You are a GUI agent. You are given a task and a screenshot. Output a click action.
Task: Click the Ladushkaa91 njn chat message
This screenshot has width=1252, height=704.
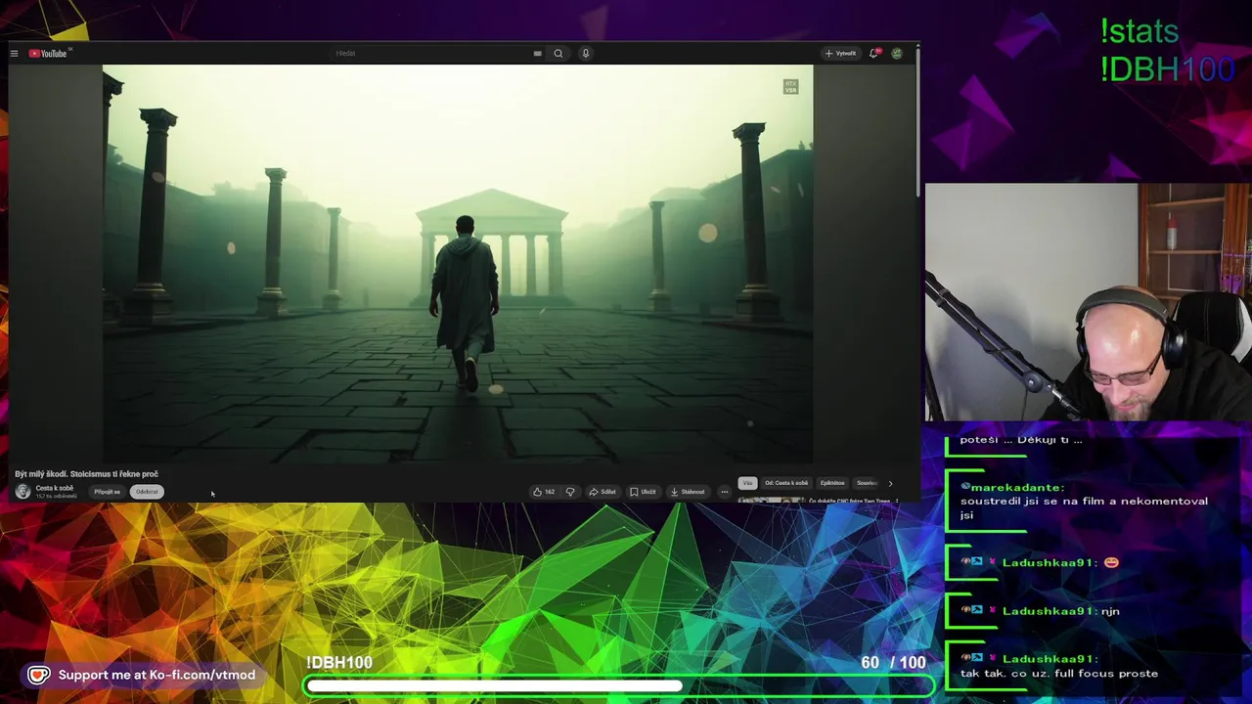(1040, 611)
